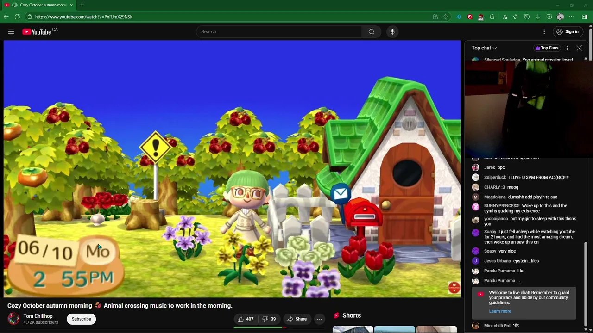
Task: Close the Cozy October browser tab
Action: (x=71, y=5)
